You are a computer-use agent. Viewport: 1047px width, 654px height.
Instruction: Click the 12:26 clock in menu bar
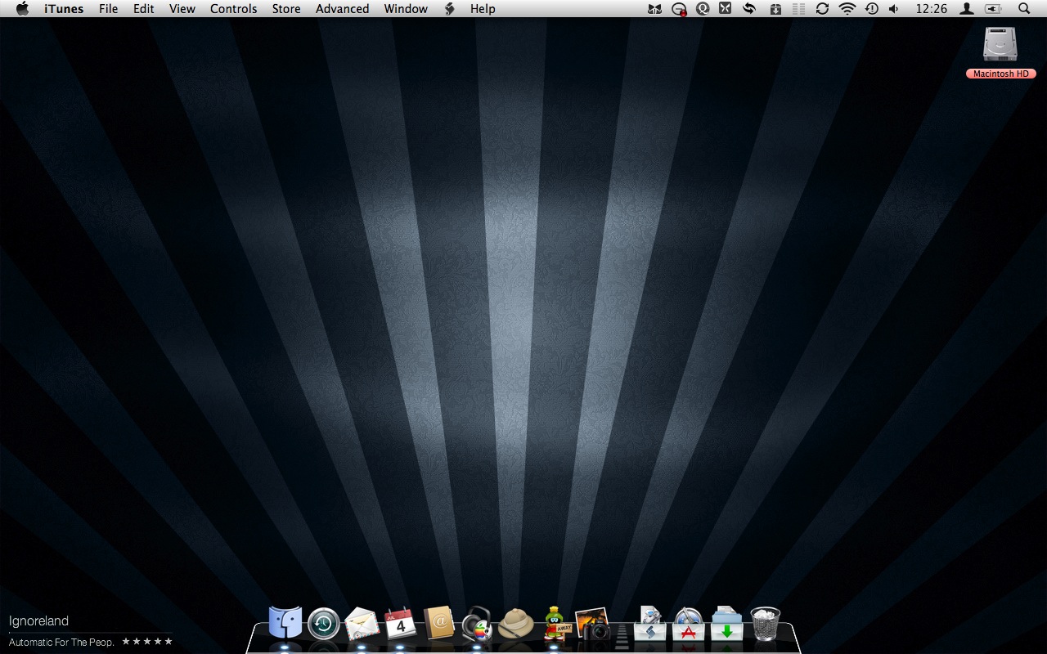[932, 9]
